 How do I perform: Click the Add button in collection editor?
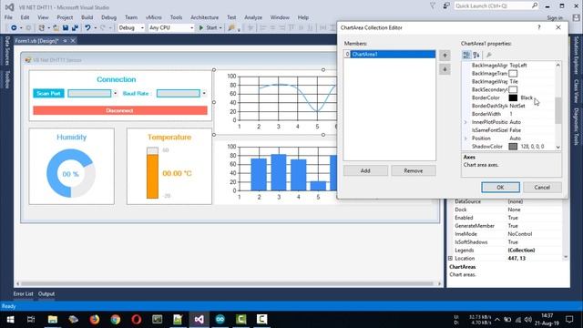click(365, 170)
